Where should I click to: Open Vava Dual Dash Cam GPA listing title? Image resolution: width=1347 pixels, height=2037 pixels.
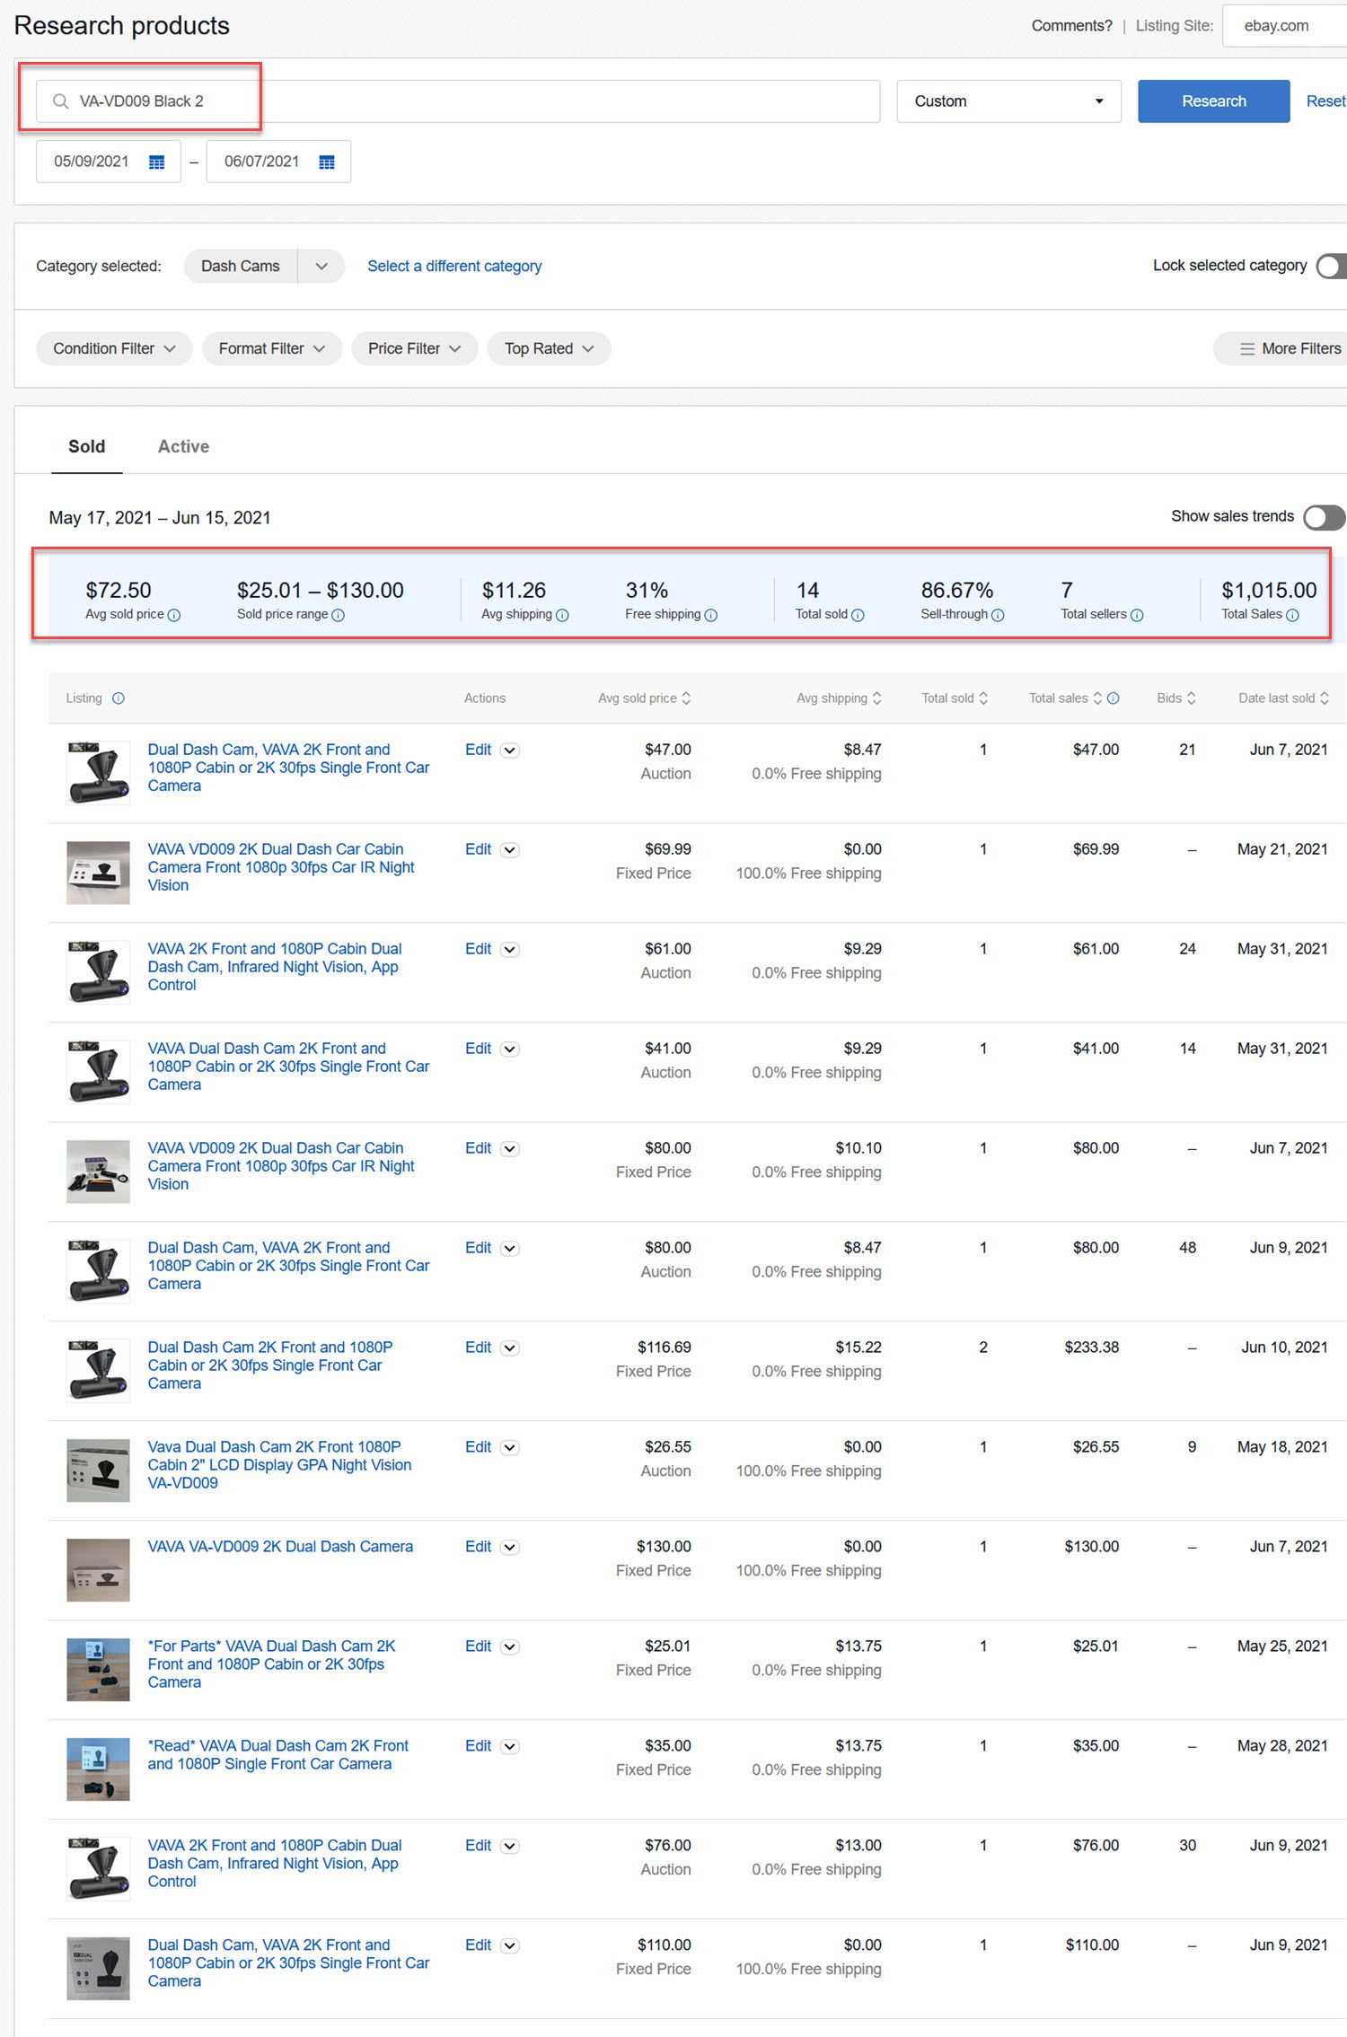point(279,1465)
